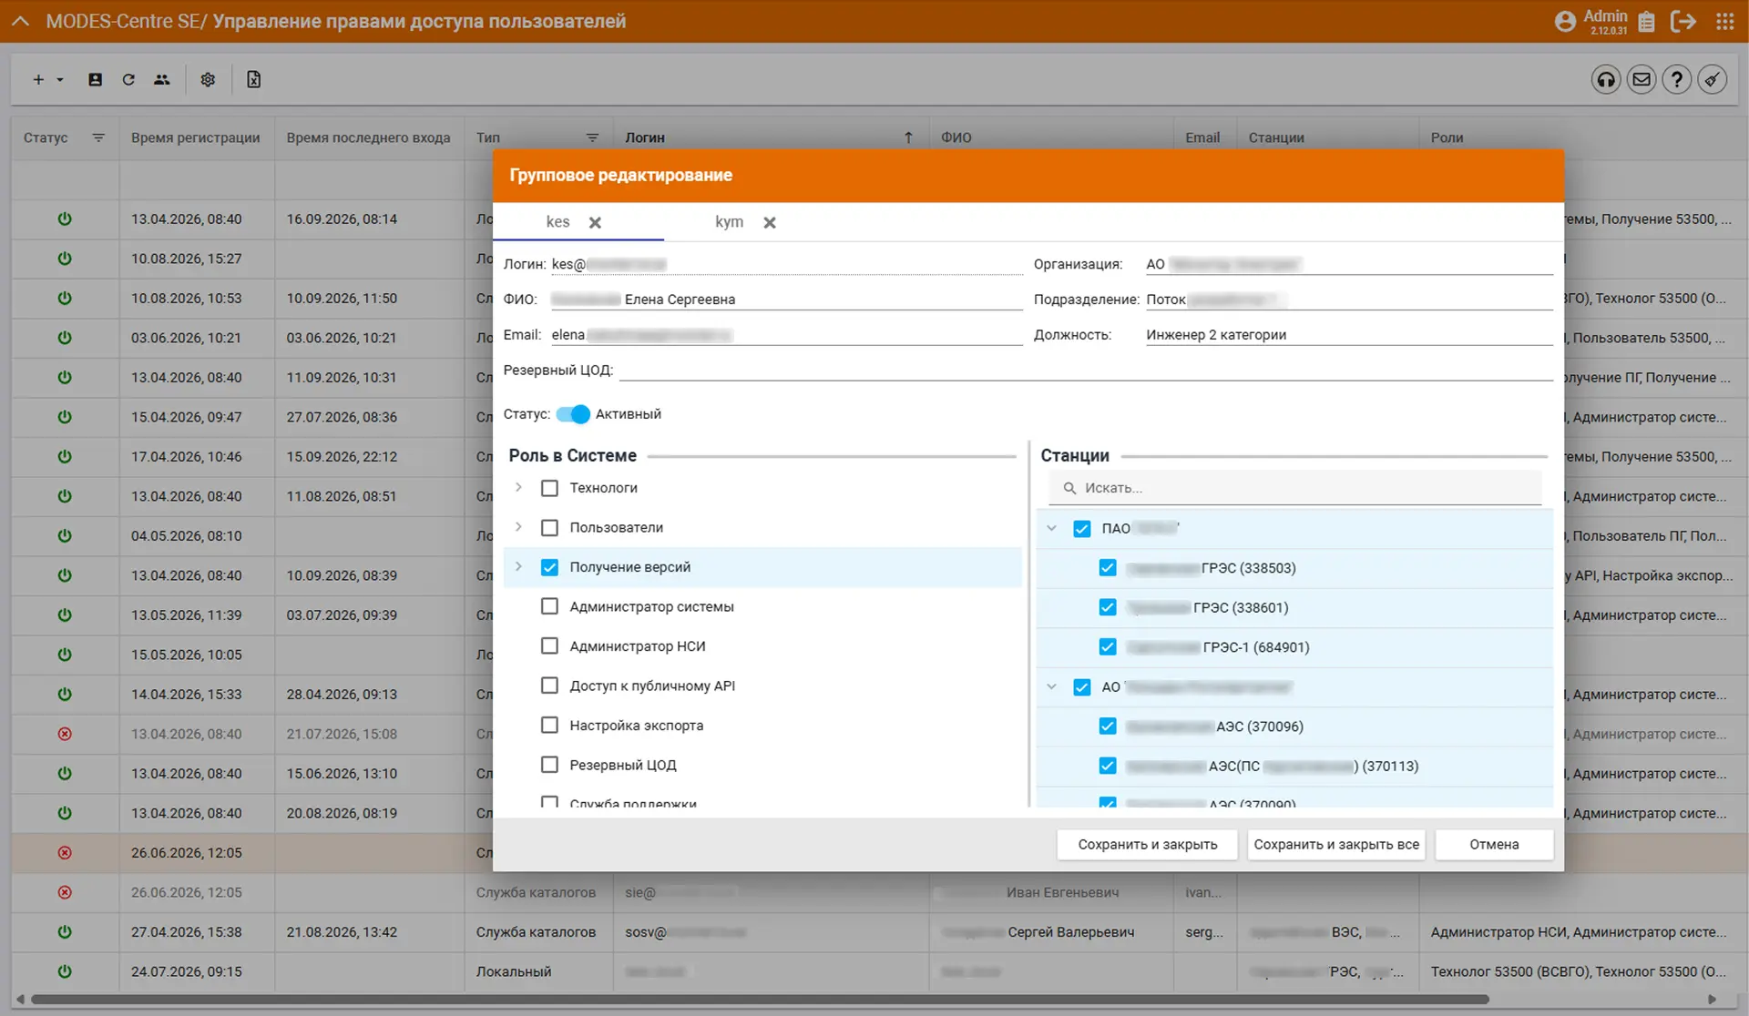The width and height of the screenshot is (1749, 1016).
Task: Check the Администратор НСИ checkbox
Action: 549,646
